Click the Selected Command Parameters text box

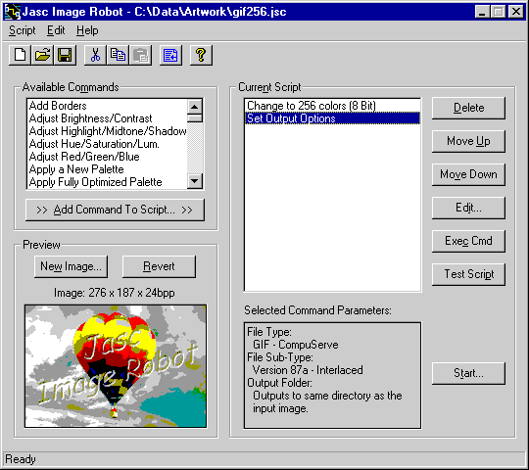pyautogui.click(x=332, y=376)
